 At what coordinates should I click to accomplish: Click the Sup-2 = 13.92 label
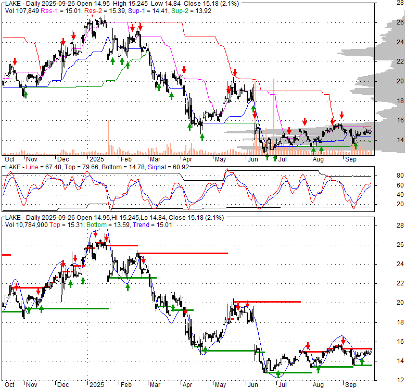[192, 11]
